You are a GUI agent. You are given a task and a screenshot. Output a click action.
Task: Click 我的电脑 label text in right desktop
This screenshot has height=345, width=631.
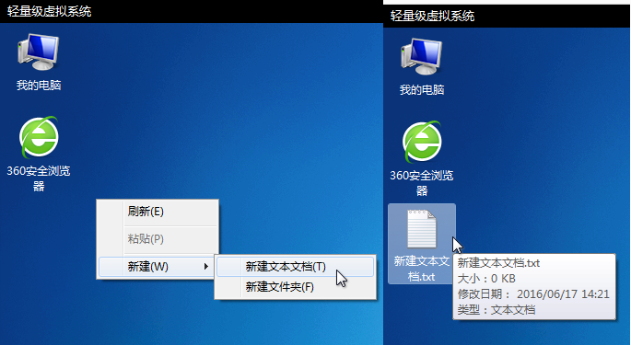[x=422, y=89]
